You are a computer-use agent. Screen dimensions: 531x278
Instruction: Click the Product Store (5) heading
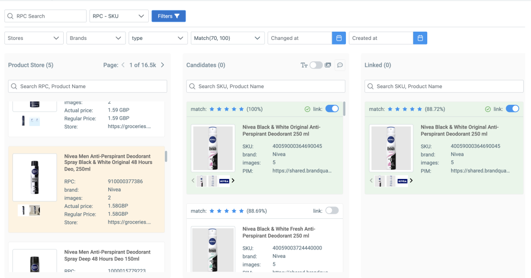tap(31, 65)
